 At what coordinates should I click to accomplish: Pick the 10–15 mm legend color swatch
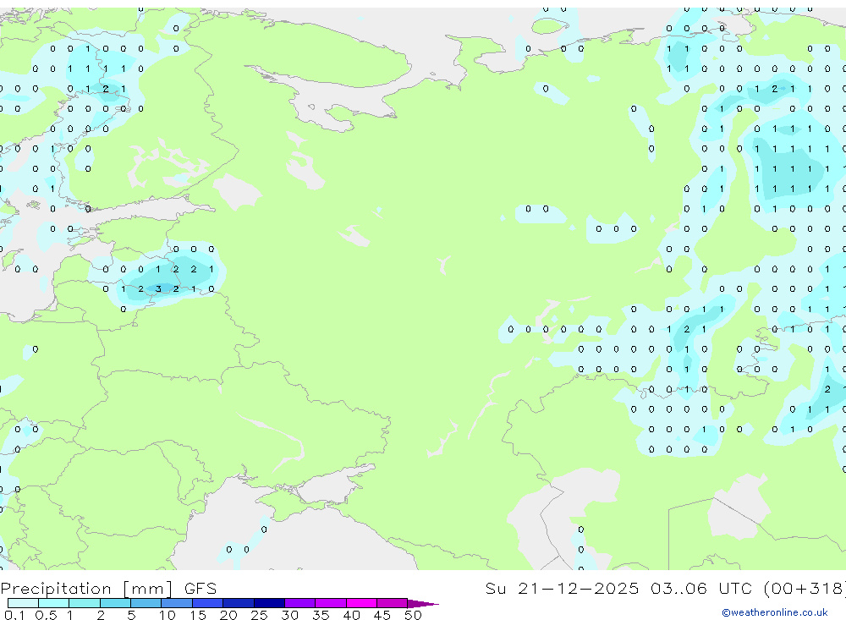pyautogui.click(x=177, y=603)
